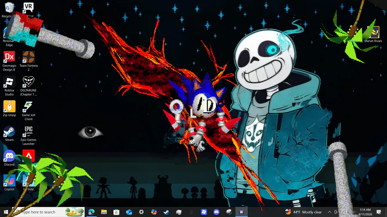Select the Fortnite desktop icon

tap(28, 183)
